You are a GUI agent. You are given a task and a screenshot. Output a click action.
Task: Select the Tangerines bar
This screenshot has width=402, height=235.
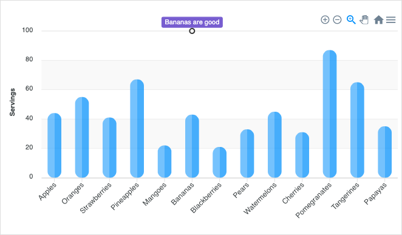(357, 130)
